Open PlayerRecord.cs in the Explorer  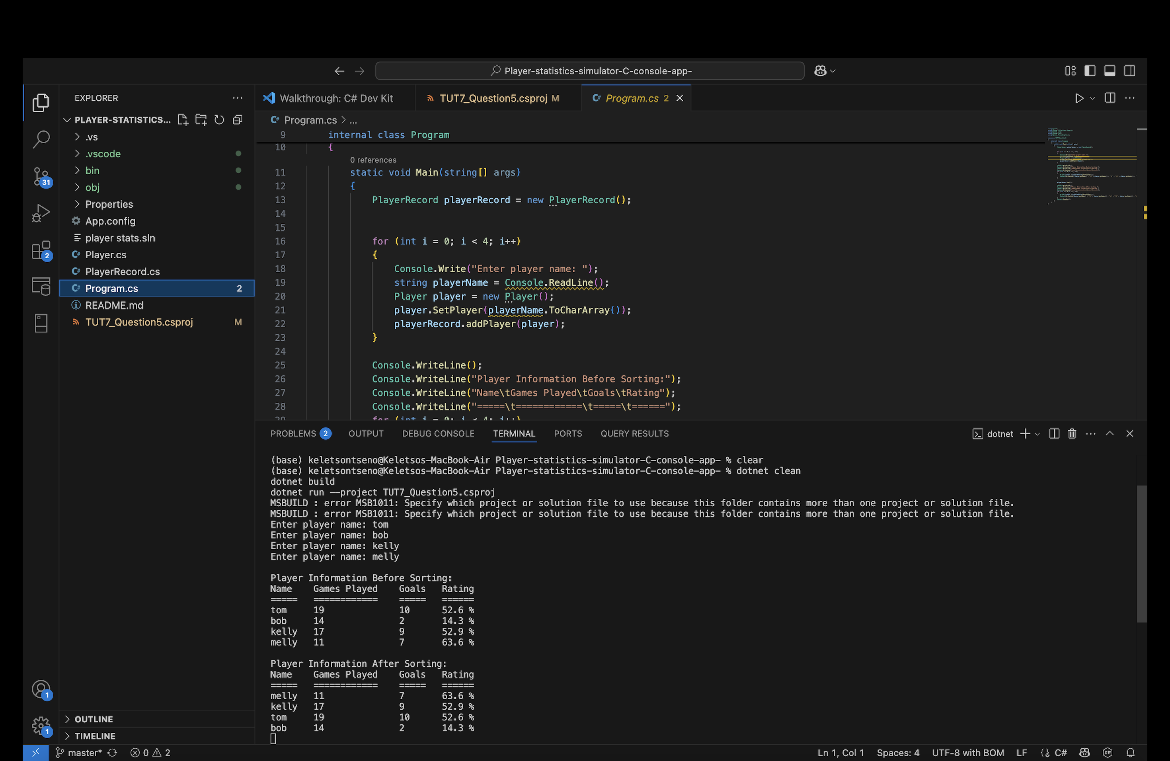[x=157, y=271]
